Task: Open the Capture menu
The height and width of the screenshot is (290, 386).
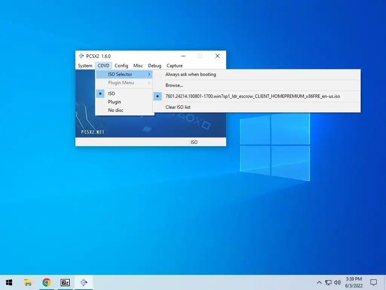Action: coord(175,66)
